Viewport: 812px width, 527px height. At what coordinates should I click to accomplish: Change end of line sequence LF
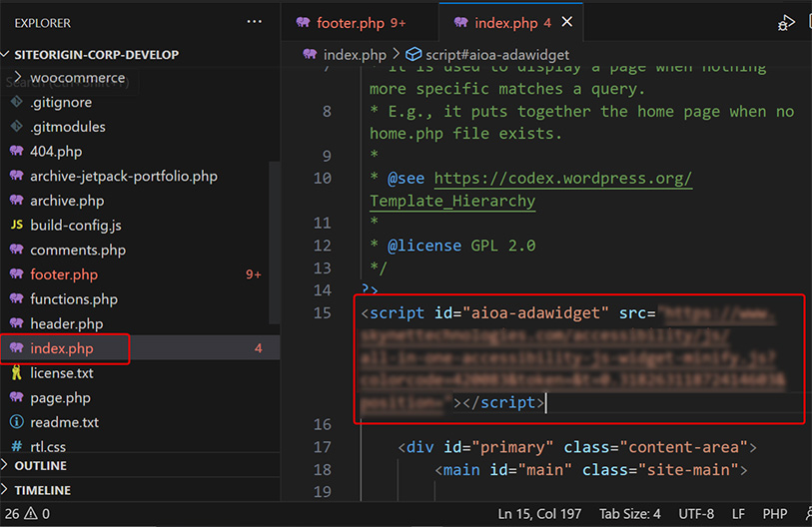(738, 514)
